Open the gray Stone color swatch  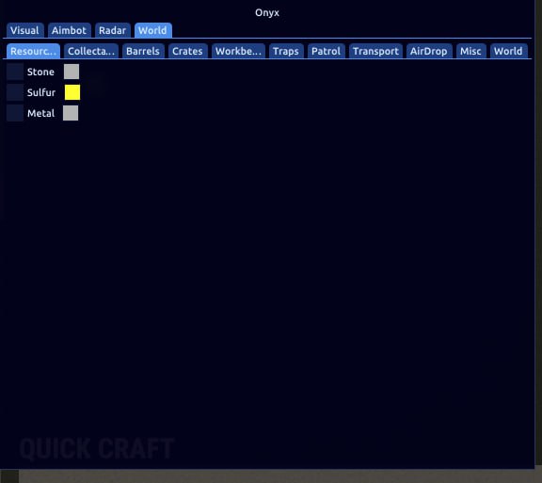tap(72, 72)
